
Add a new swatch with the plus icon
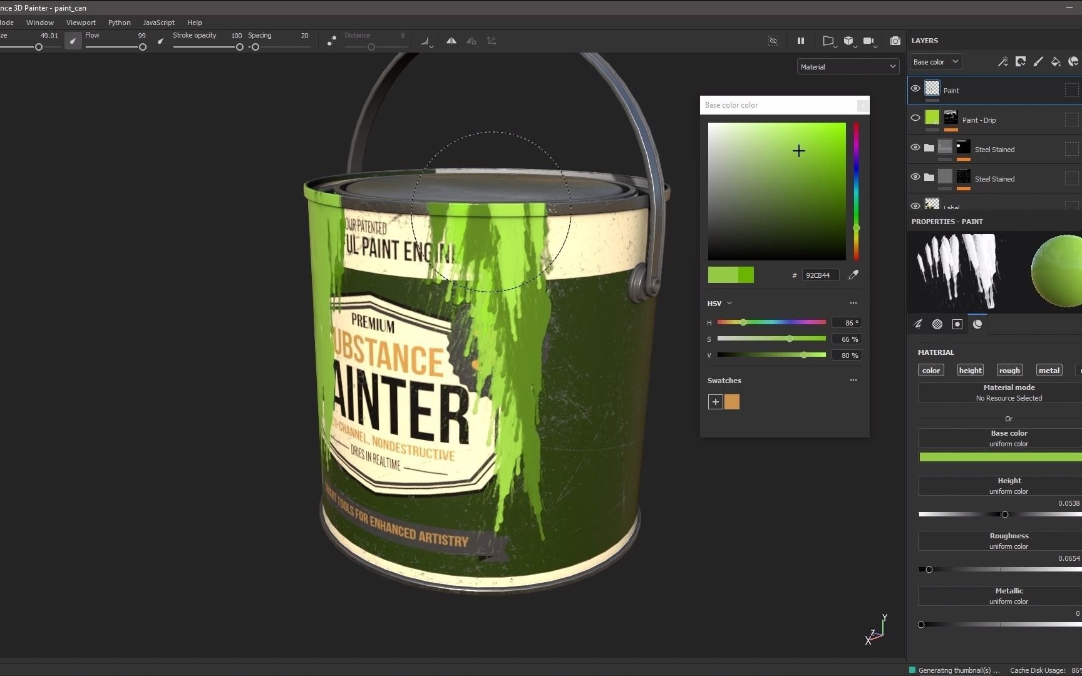click(715, 402)
